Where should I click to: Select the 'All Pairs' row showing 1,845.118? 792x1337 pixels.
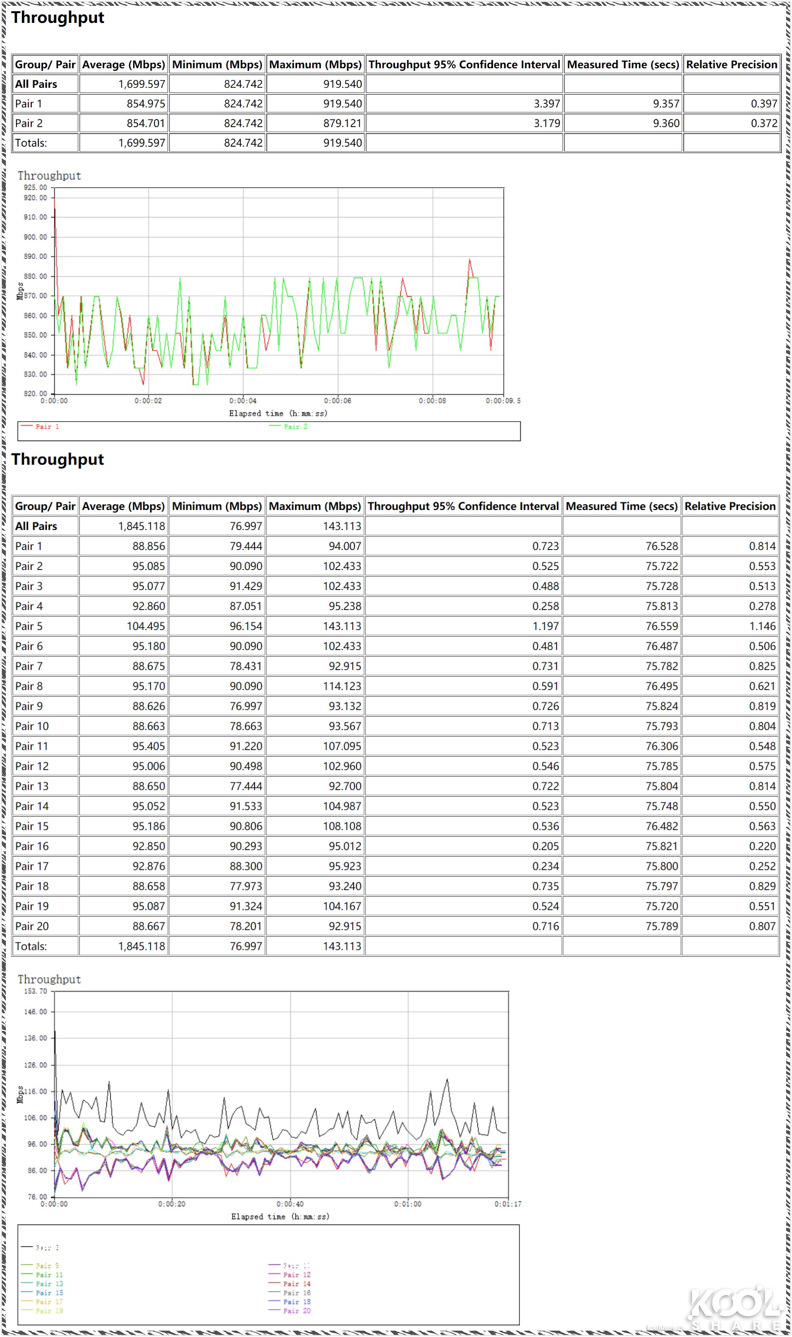click(36, 526)
